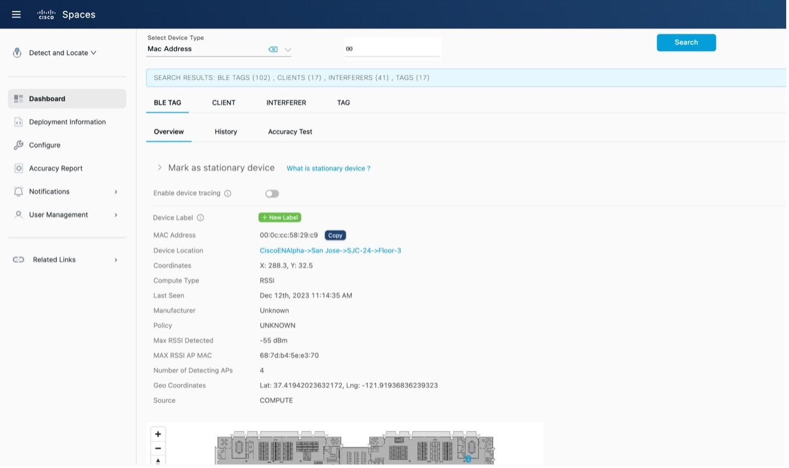Open CiscoENAlpha San Jose Floor-3 location link

coord(331,251)
